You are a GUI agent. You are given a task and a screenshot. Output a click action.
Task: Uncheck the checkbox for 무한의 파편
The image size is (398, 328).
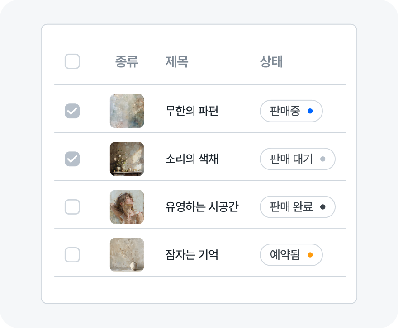pos(72,111)
